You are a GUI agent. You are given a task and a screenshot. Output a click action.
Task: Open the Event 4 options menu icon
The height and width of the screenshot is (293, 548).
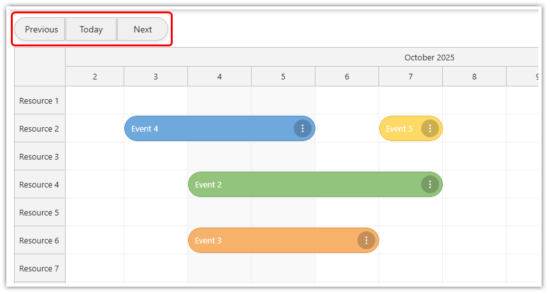303,128
